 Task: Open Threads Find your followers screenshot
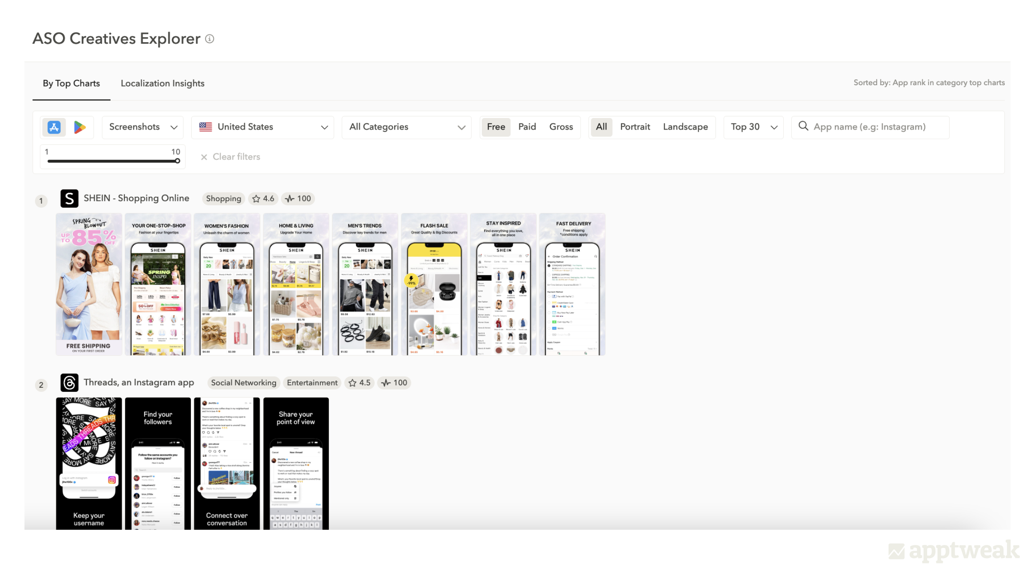pyautogui.click(x=158, y=463)
